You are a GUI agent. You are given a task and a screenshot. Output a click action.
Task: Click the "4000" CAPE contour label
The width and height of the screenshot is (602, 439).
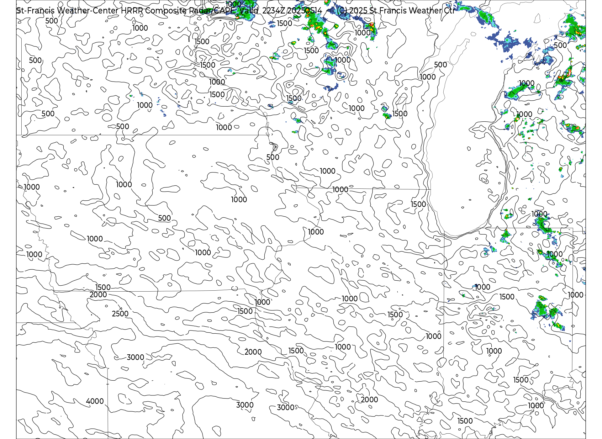pyautogui.click(x=95, y=401)
